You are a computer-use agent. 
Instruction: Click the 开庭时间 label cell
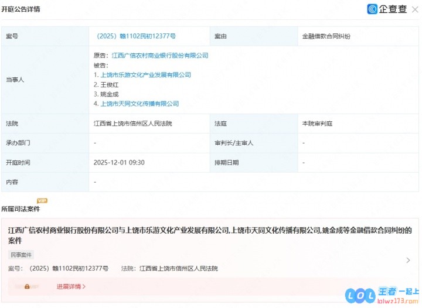click(x=45, y=163)
